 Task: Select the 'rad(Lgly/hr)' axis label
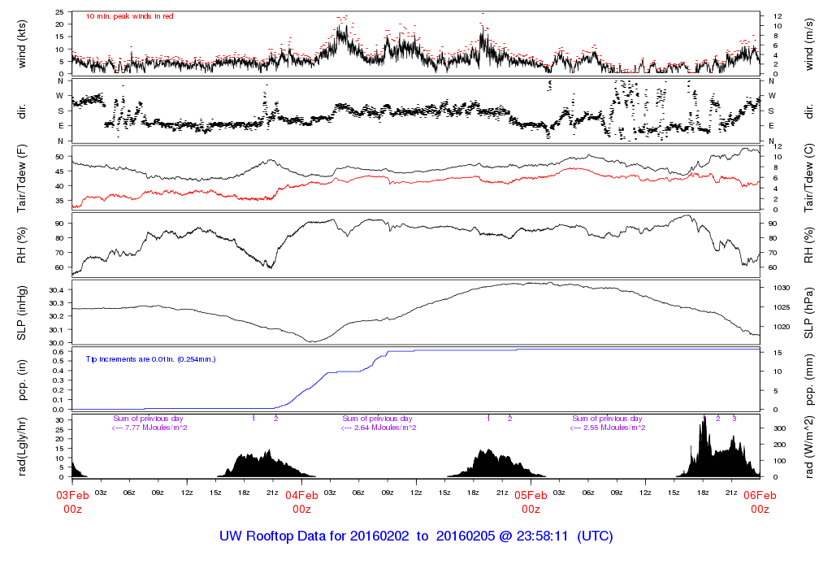point(22,447)
